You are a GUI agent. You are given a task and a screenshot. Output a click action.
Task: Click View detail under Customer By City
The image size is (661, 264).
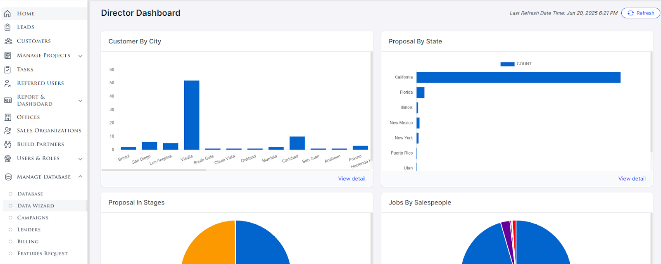[x=352, y=179]
